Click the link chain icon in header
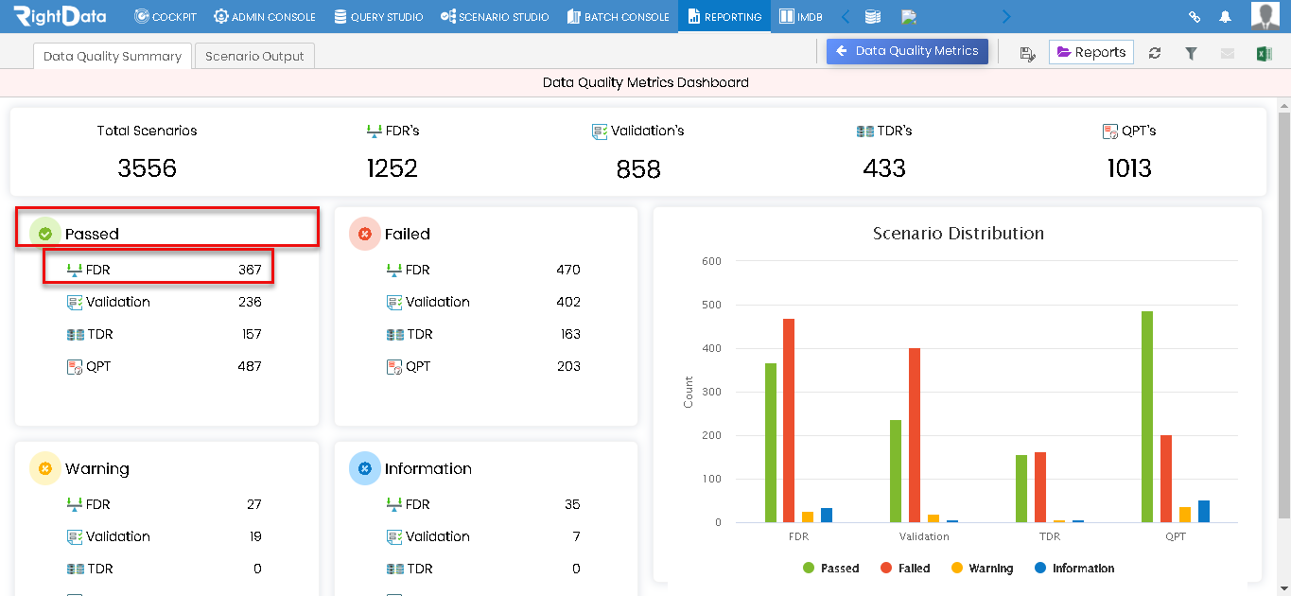The width and height of the screenshot is (1291, 596). click(1195, 17)
